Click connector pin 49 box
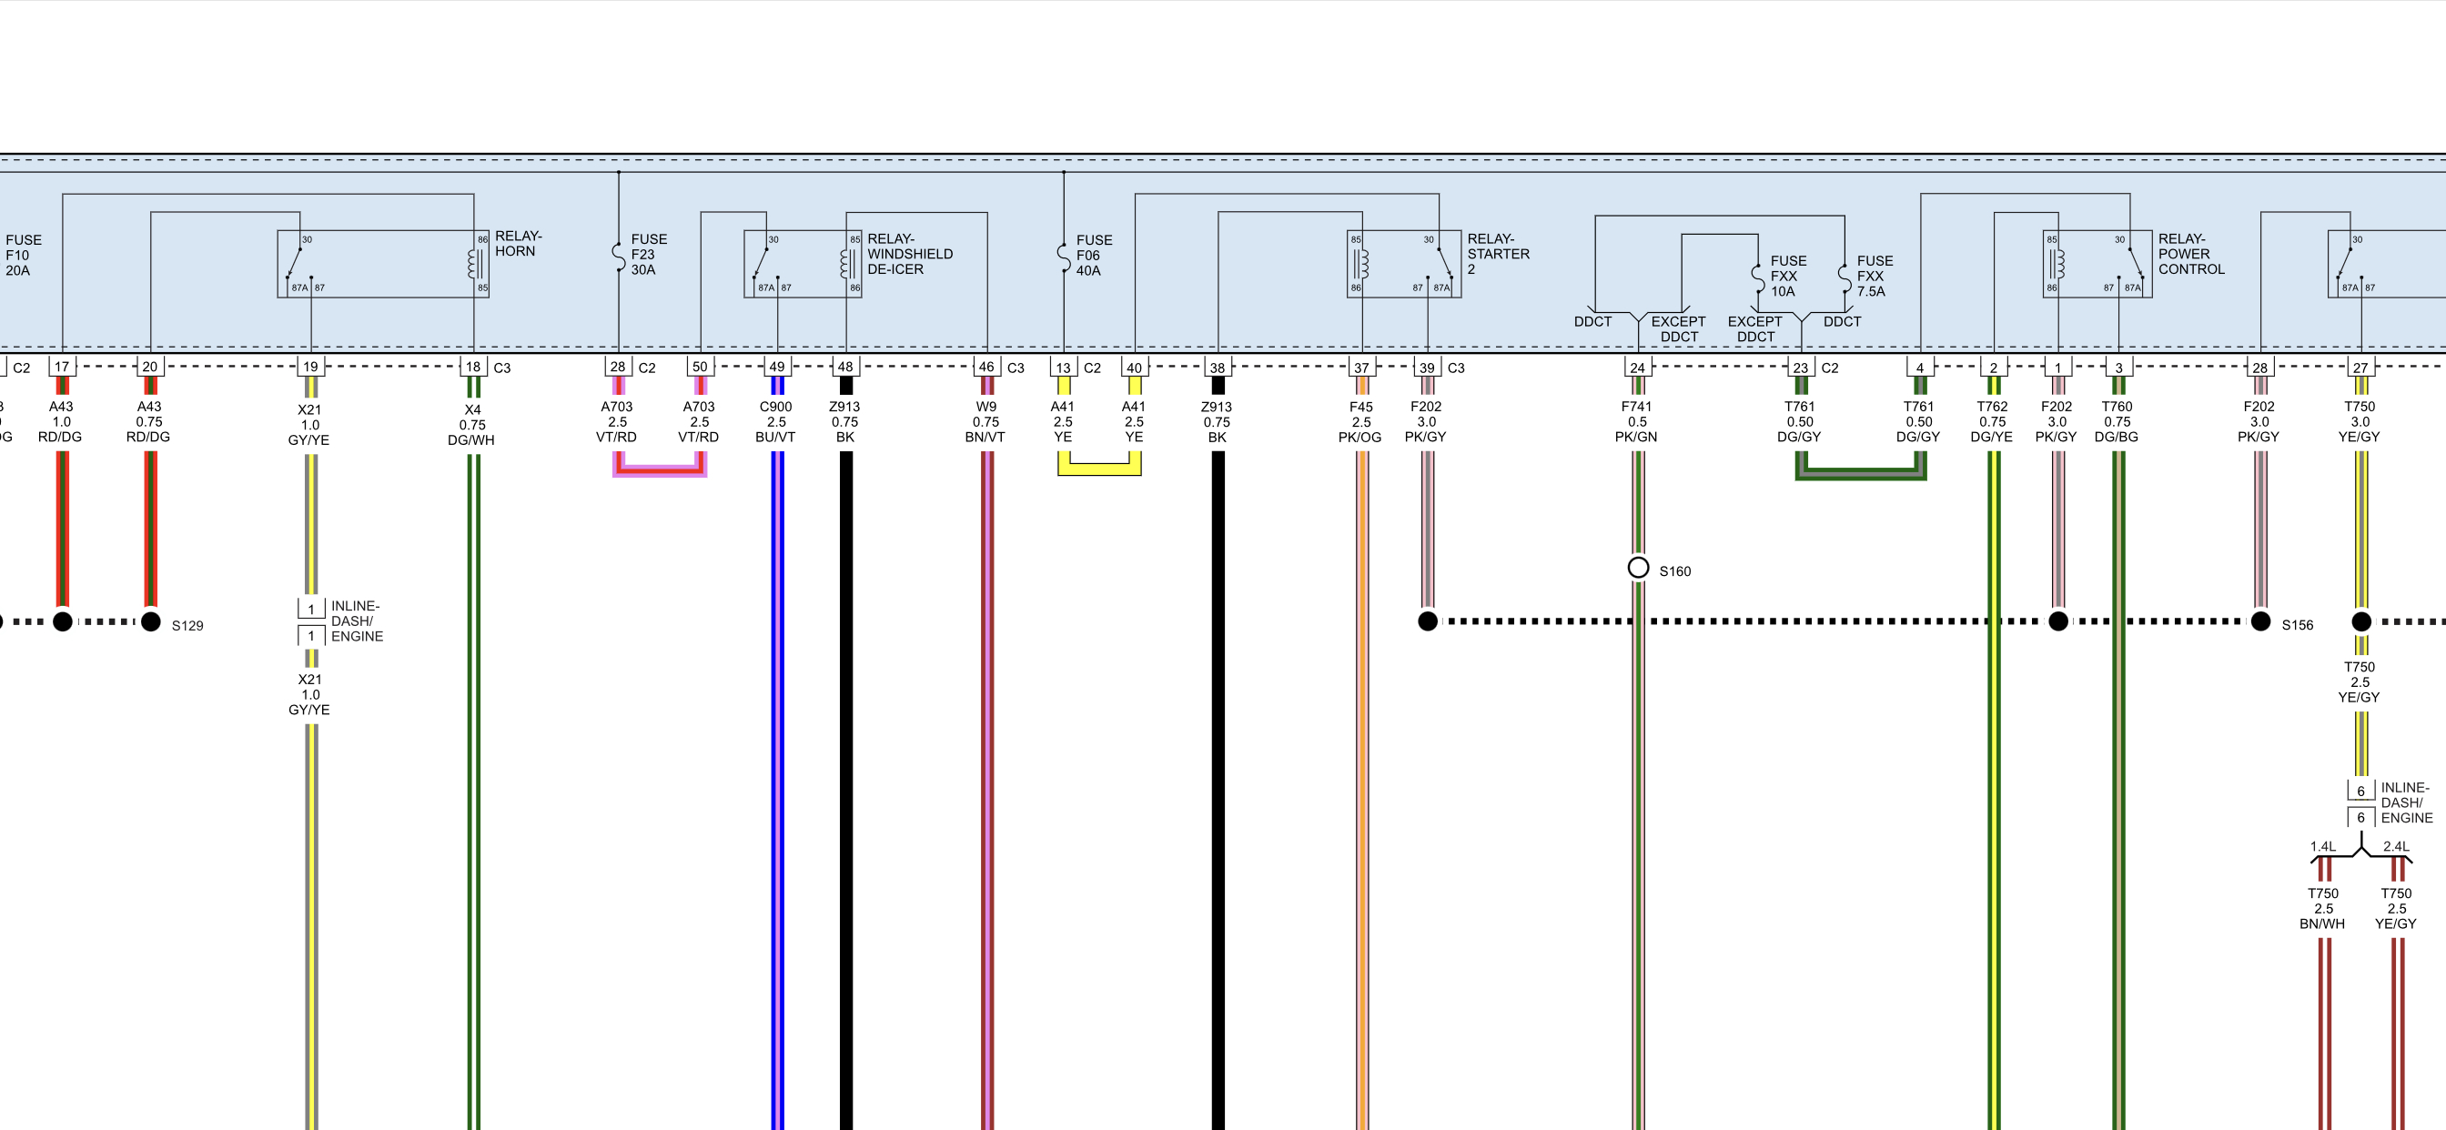This screenshot has width=2446, height=1130. [x=777, y=367]
